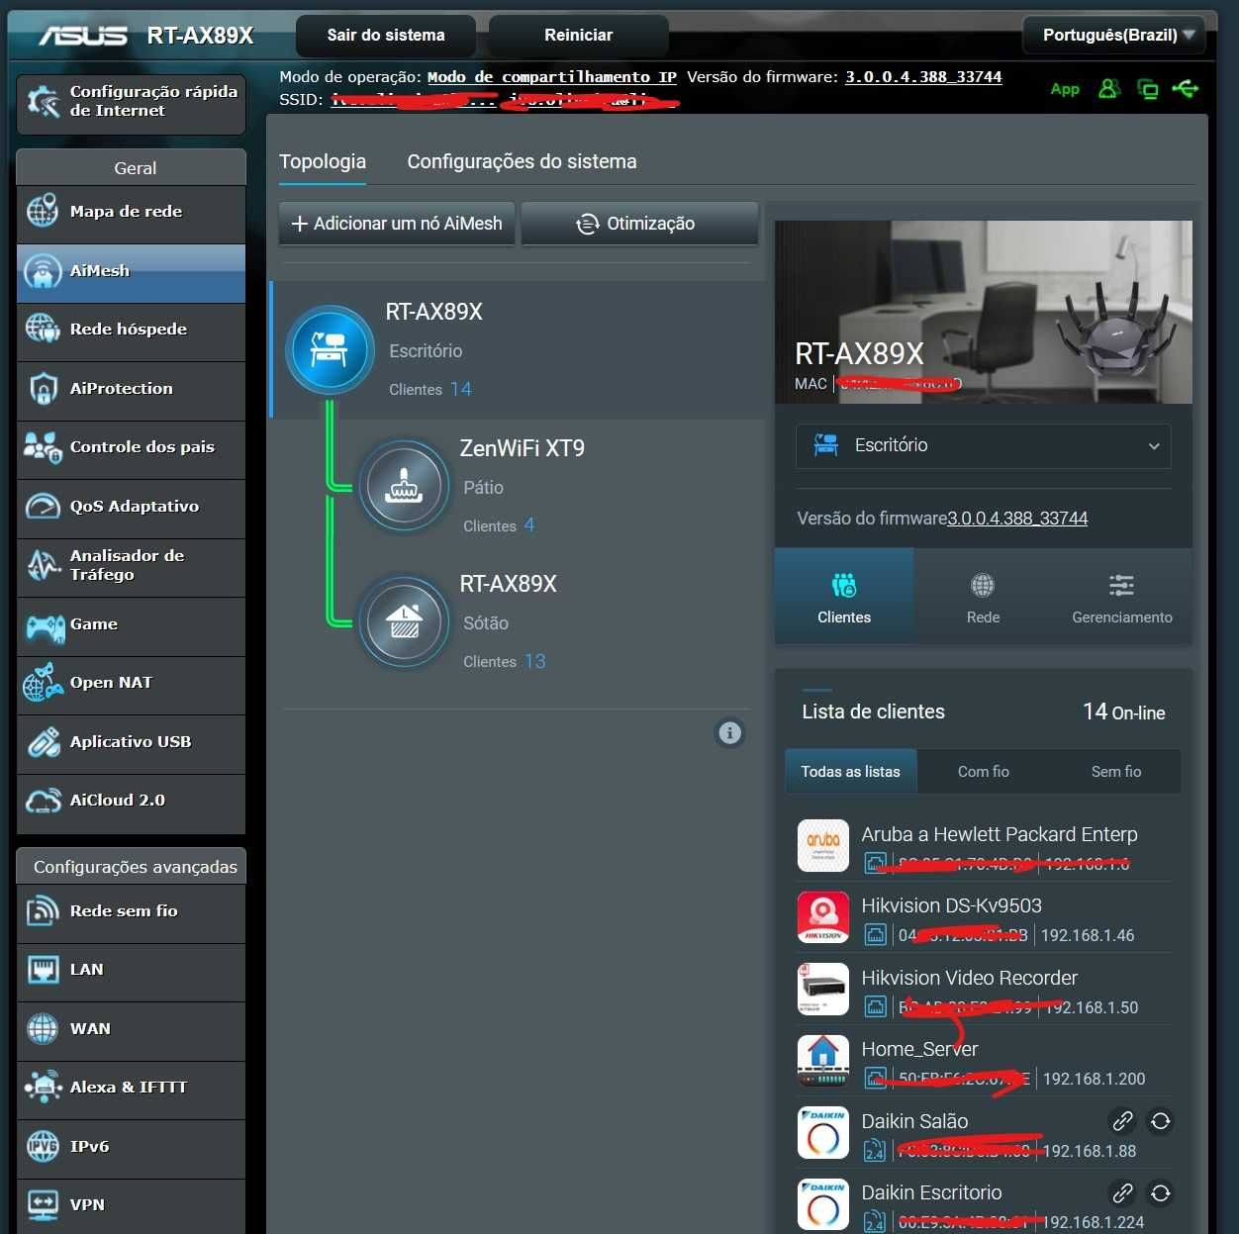Filter clients by Sem fio
The image size is (1239, 1234).
tap(1116, 772)
